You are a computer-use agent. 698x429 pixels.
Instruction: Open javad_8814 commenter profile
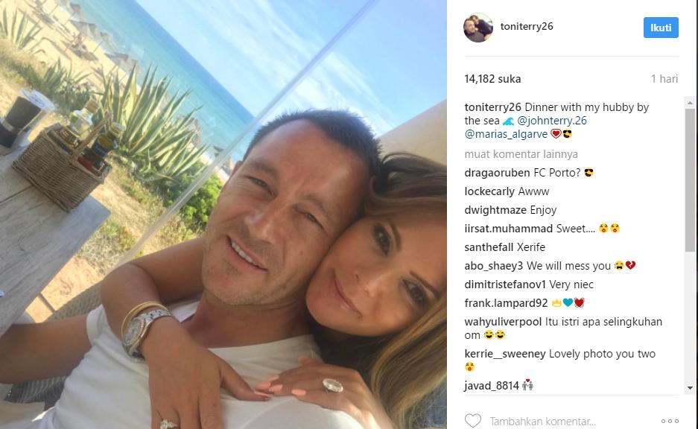point(492,385)
